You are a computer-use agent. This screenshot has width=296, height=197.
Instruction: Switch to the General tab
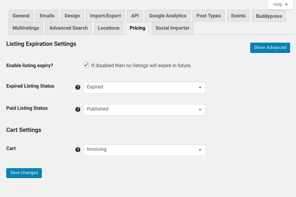[x=21, y=16]
